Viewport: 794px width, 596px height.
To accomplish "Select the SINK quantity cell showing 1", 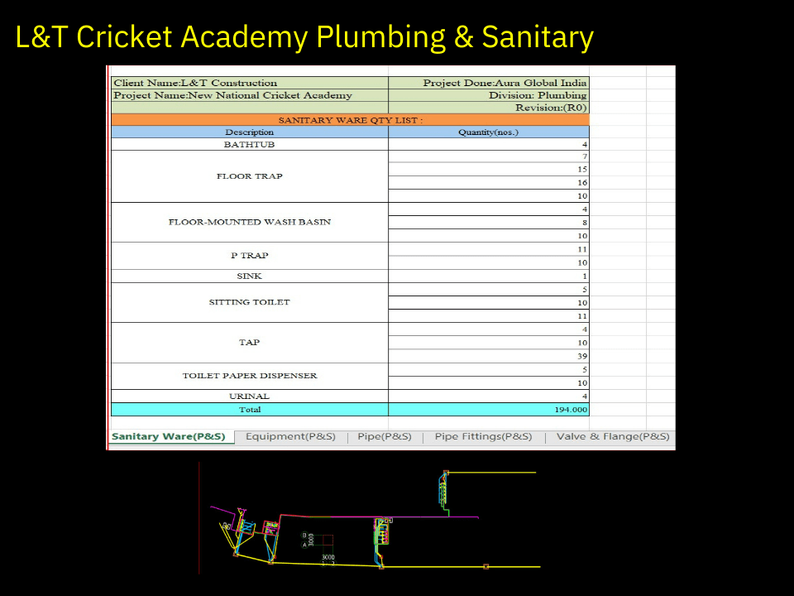I will point(489,276).
